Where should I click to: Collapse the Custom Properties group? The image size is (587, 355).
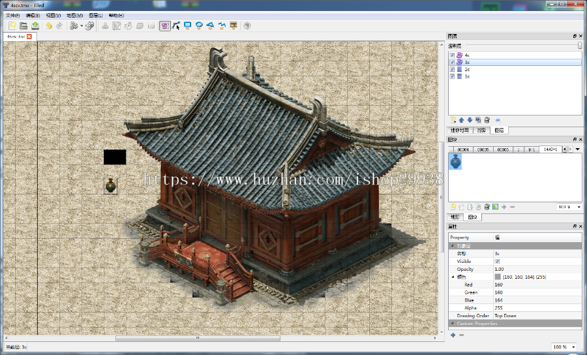(x=452, y=324)
